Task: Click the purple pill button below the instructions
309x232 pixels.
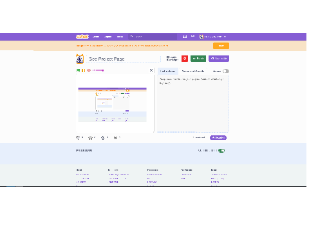Action: coord(218,138)
